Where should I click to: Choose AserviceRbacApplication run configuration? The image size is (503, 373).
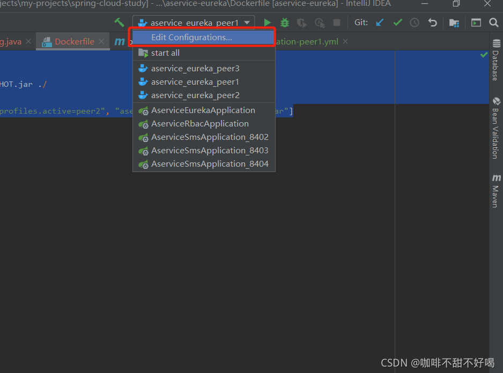coord(204,124)
